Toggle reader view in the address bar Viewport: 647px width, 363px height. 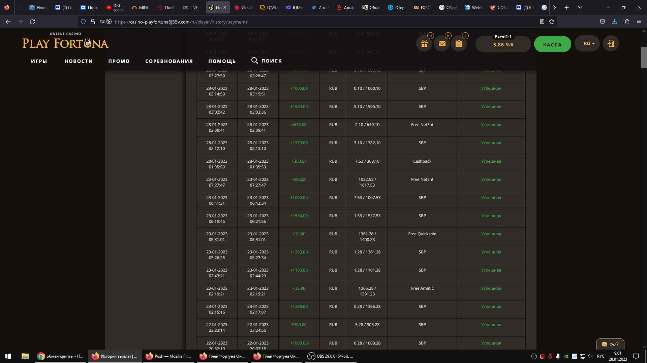(x=542, y=22)
